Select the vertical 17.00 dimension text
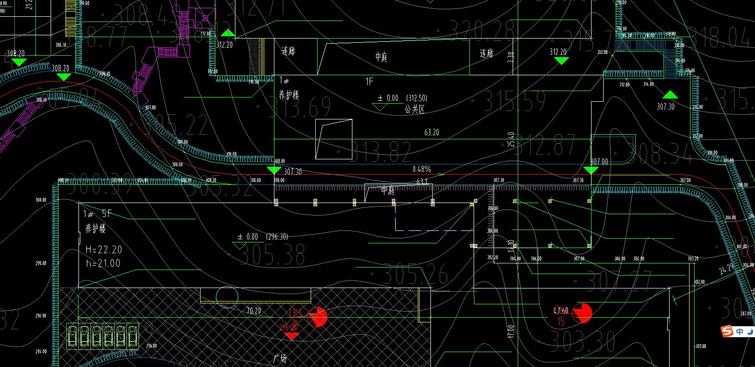 (x=511, y=331)
